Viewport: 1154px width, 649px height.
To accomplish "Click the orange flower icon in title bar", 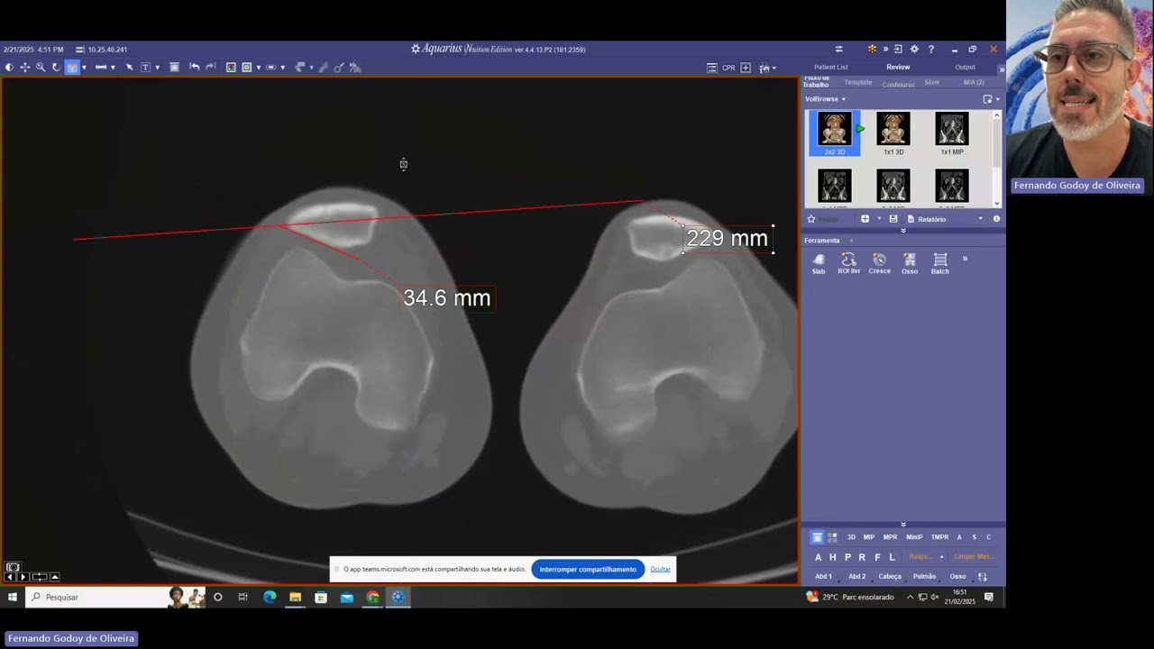I will pos(872,50).
